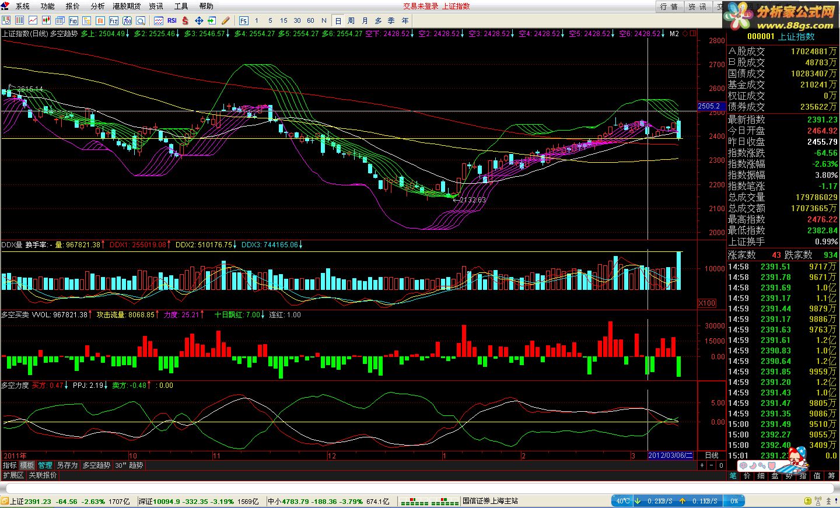Click the 日线 period label
The height and width of the screenshot is (508, 840).
tap(712, 456)
